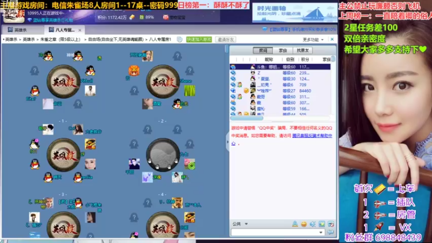The height and width of the screenshot is (243, 432).
Task: Click Shane's green grass avatar
Action: (190, 91)
